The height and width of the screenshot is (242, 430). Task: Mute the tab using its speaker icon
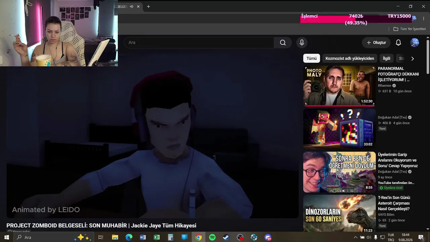(x=131, y=6)
